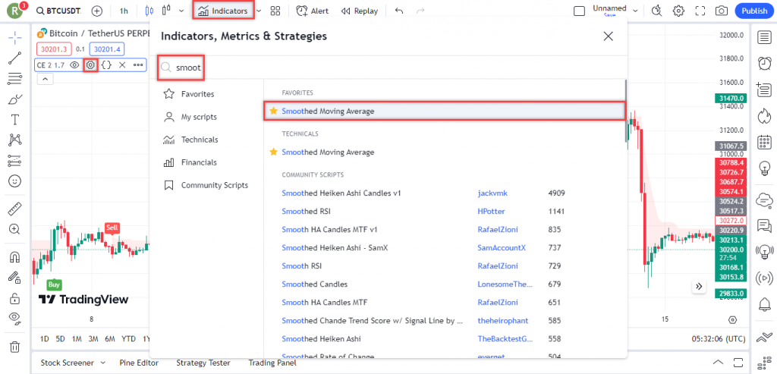Open author theheirophant profile link
Image resolution: width=777 pixels, height=374 pixels.
(503, 321)
